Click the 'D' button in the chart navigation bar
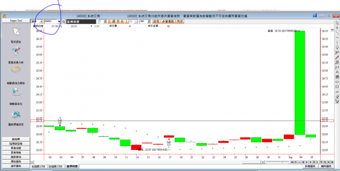The height and width of the screenshot is (171, 340). coord(314,162)
